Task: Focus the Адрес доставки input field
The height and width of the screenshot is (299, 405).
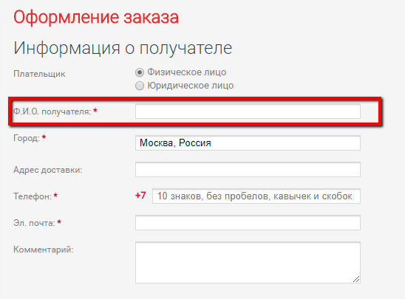Action: 248,170
